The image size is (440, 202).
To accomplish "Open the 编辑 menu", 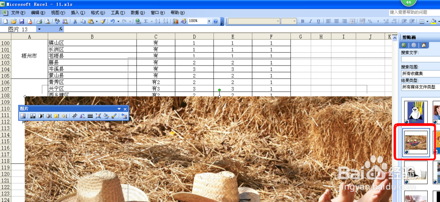I will pyautogui.click(x=38, y=13).
